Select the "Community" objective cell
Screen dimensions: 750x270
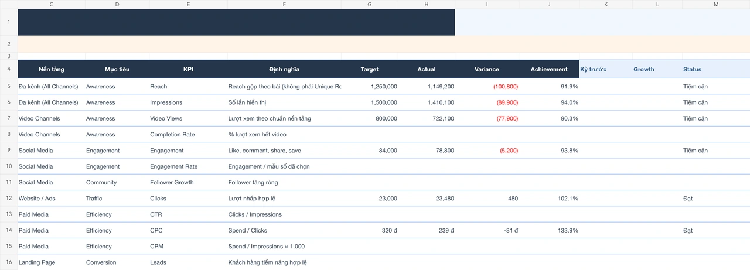click(x=117, y=183)
